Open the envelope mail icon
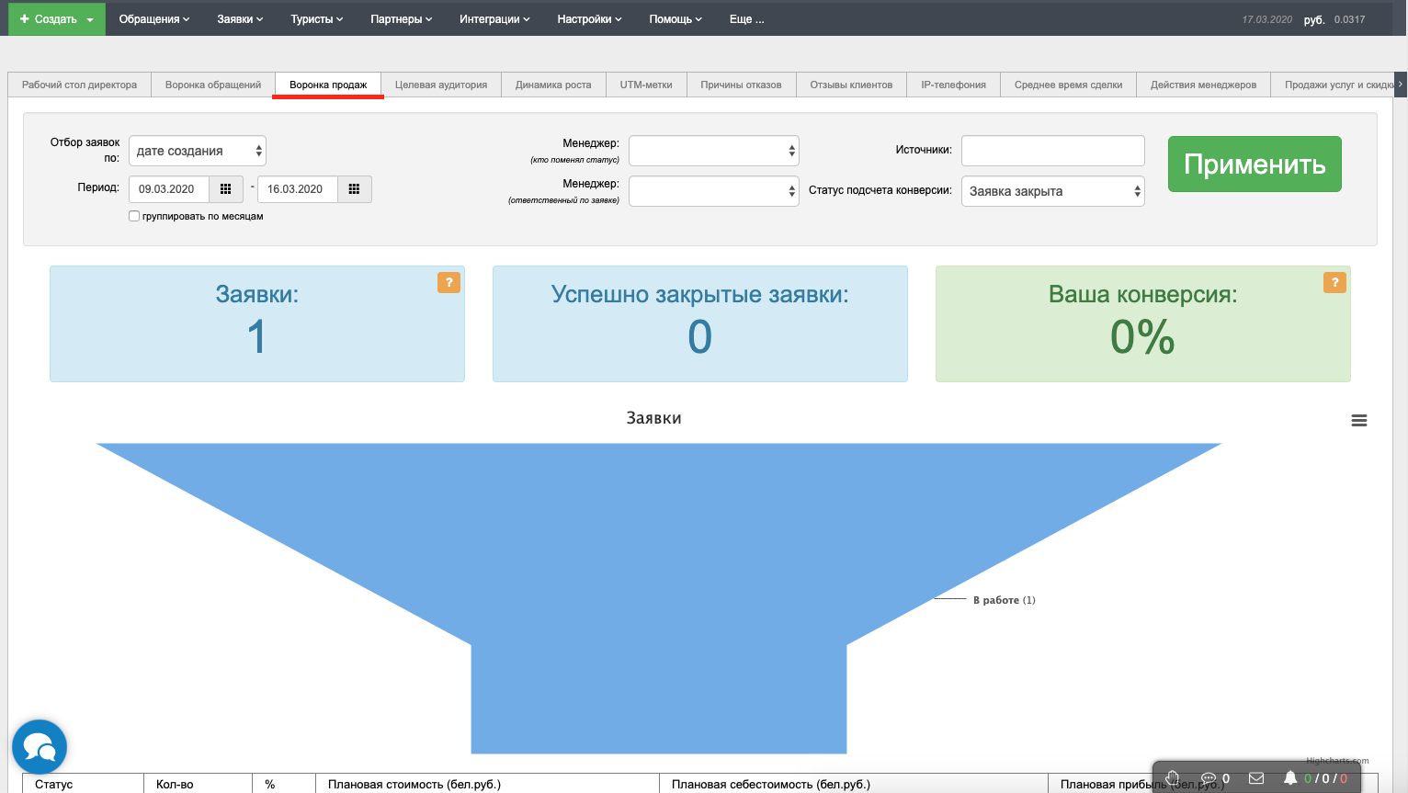 pos(1256,778)
